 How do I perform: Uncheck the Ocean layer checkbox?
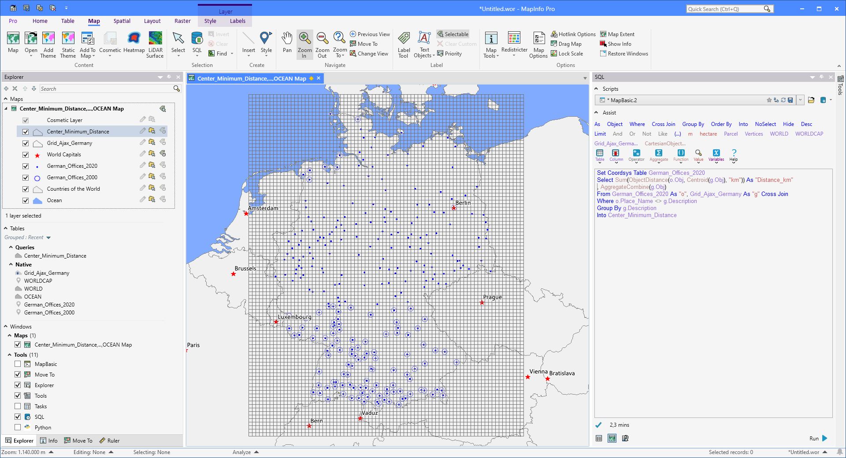pos(26,200)
